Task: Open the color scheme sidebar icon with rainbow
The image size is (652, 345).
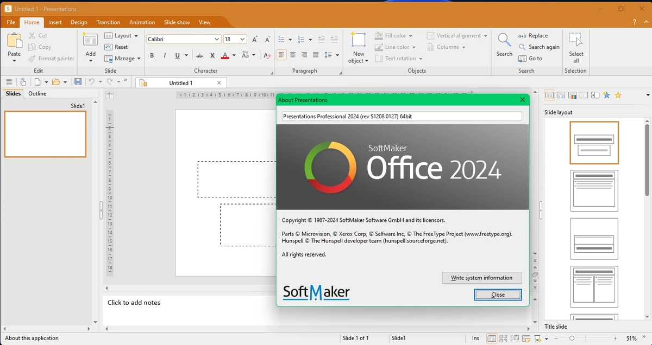Action: click(572, 95)
